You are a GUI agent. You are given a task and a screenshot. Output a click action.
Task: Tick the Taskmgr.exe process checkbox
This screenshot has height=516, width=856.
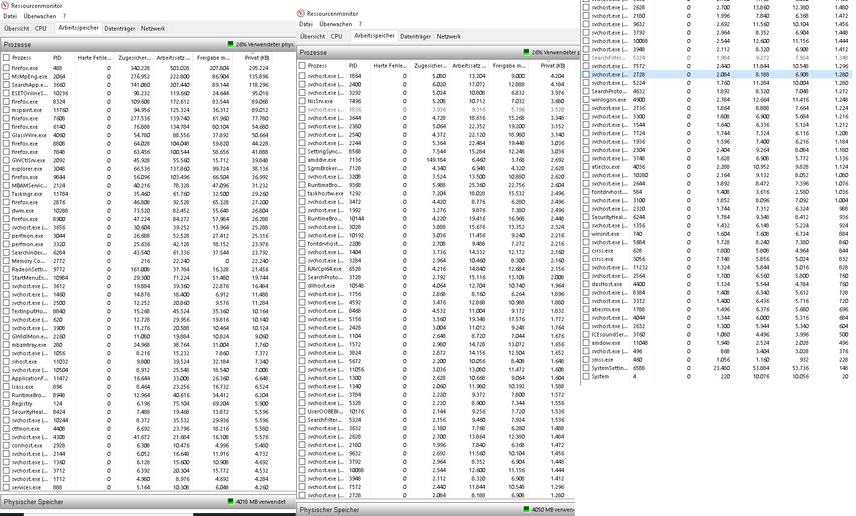[6, 194]
